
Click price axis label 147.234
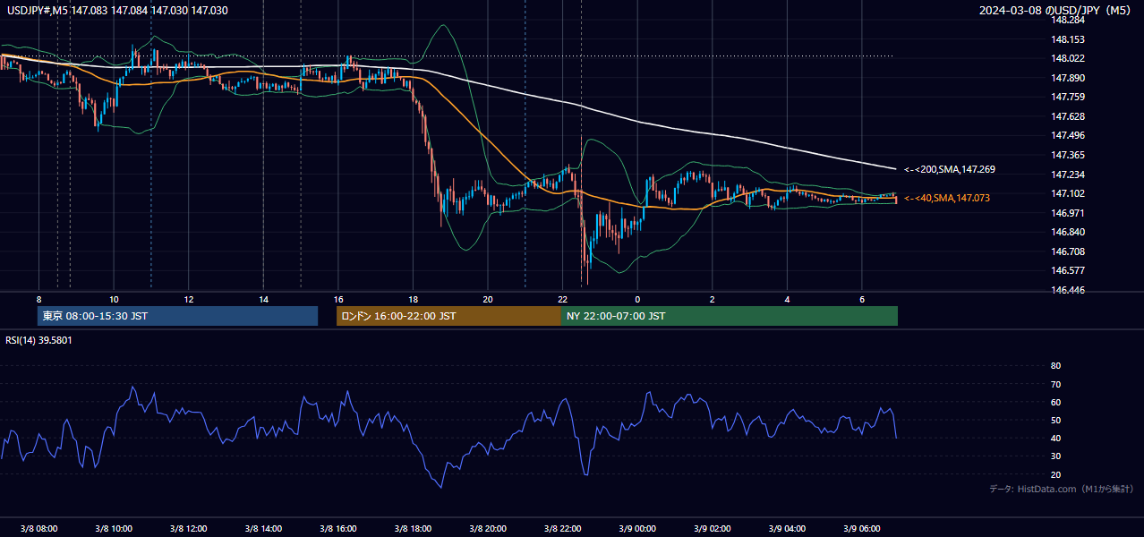click(1067, 175)
